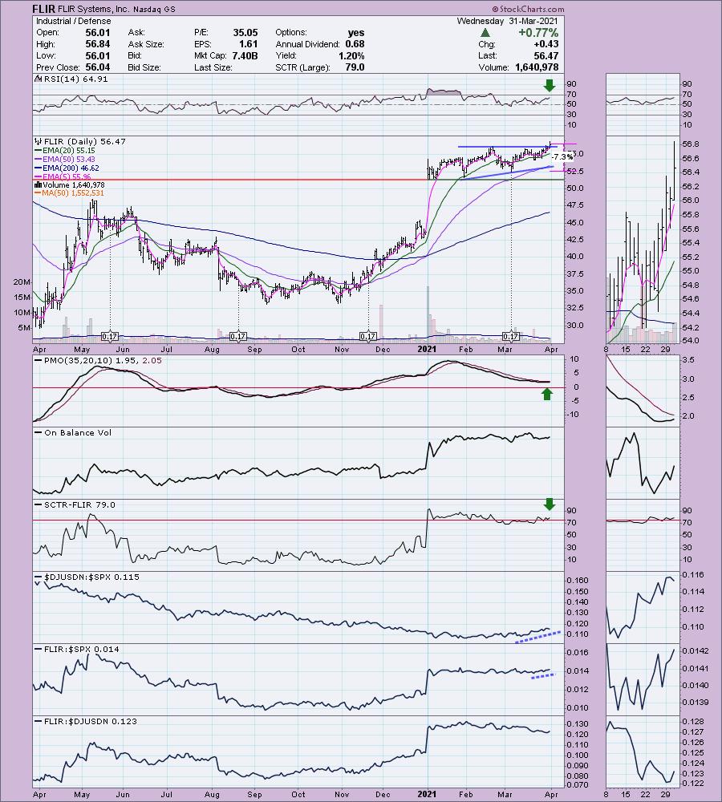Click the Annual Dividend value 0.68
Image resolution: width=722 pixels, height=802 pixels.
355,44
